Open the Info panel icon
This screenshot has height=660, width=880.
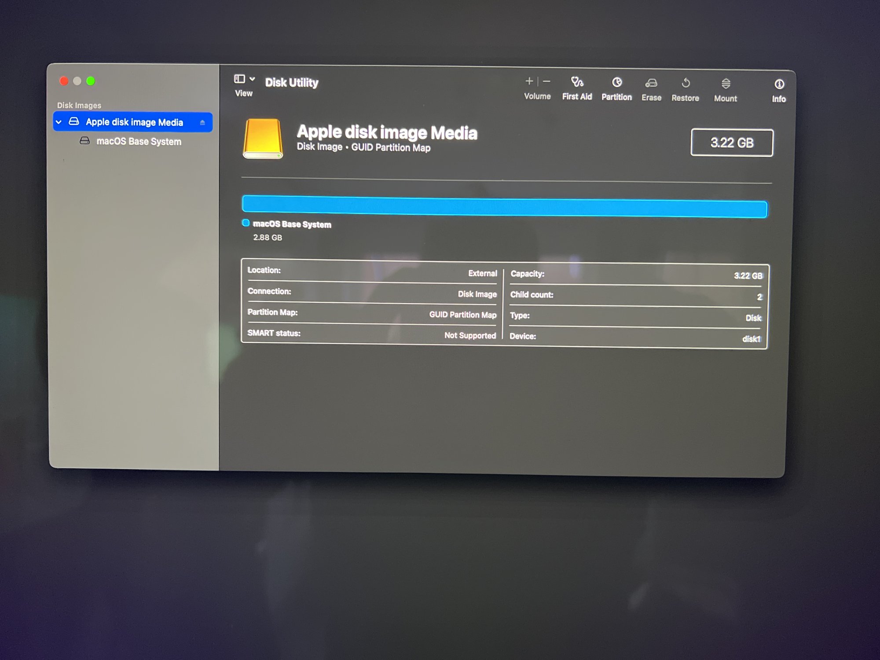tap(779, 84)
